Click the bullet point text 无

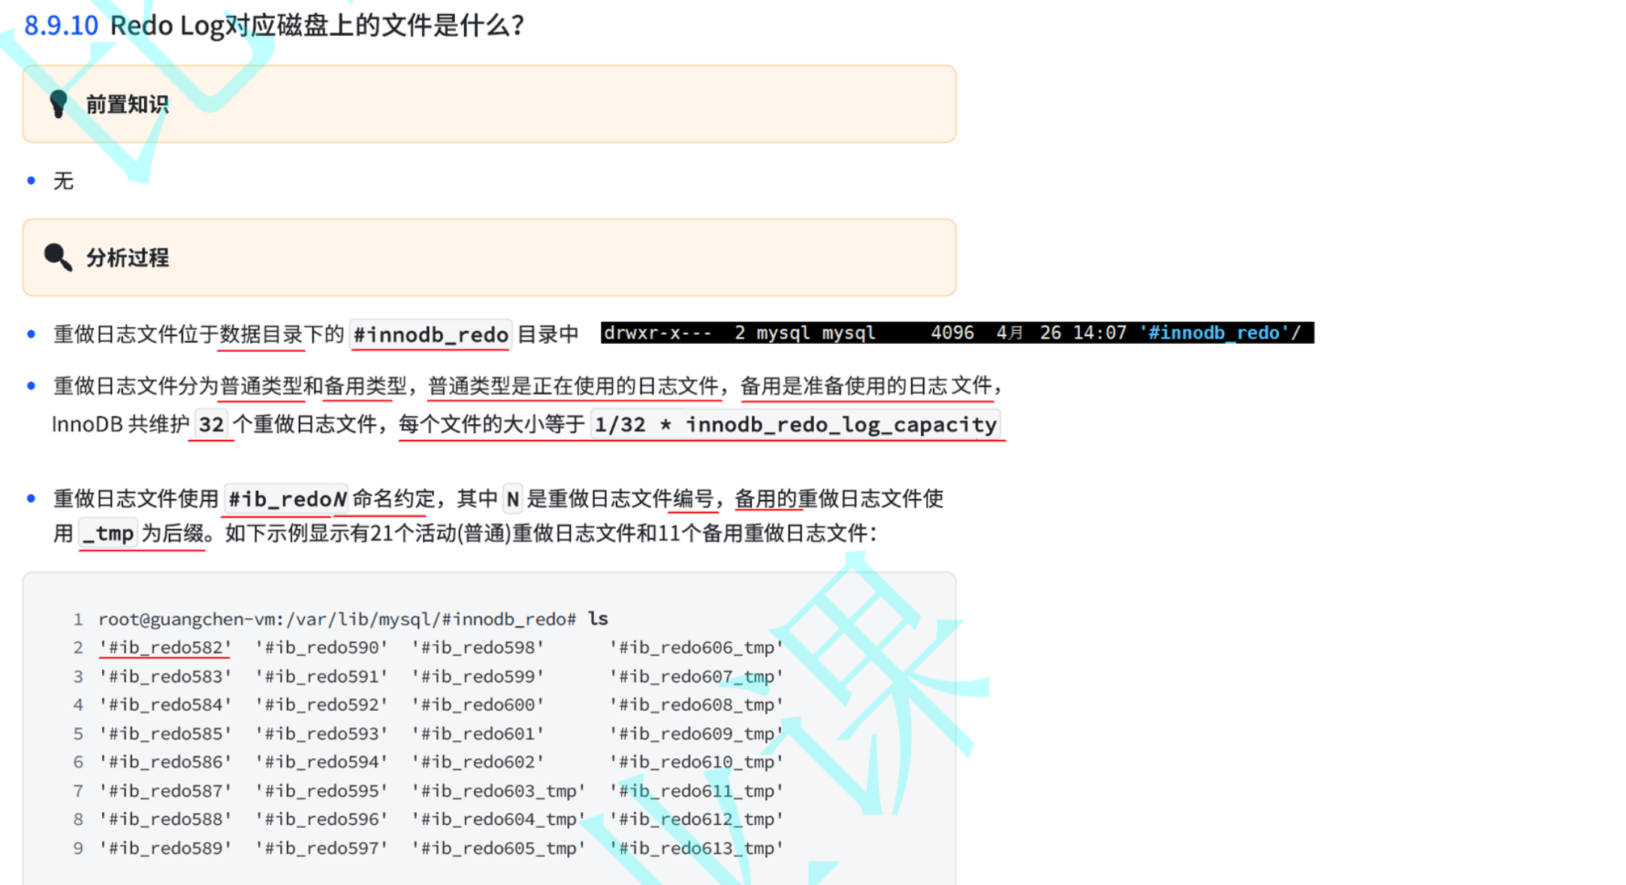tap(63, 181)
